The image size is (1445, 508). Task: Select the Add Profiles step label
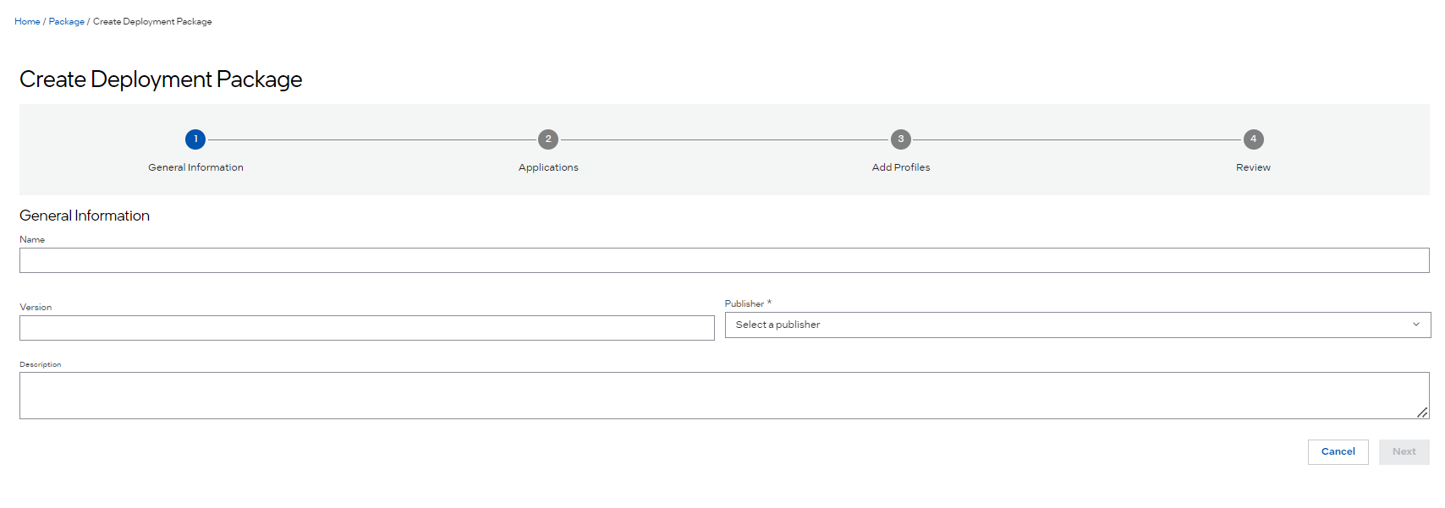point(901,167)
